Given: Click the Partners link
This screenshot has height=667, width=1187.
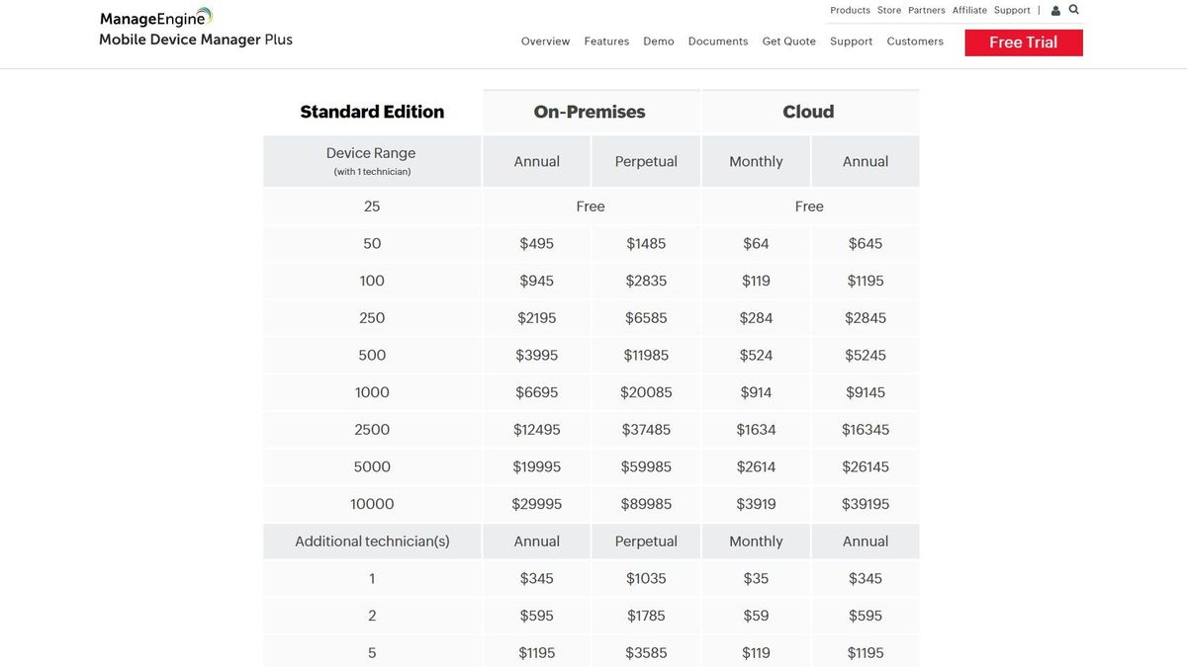Looking at the screenshot, I should click(x=926, y=9).
